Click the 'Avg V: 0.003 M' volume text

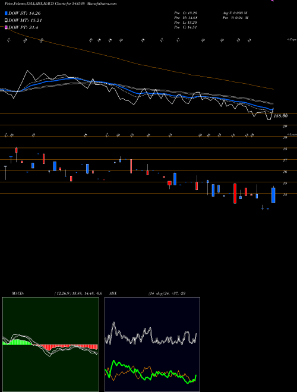[x=235, y=13]
